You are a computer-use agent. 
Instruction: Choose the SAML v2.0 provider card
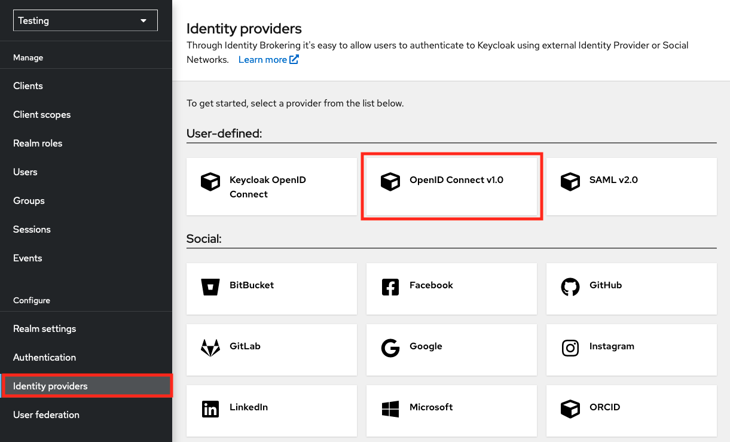631,187
